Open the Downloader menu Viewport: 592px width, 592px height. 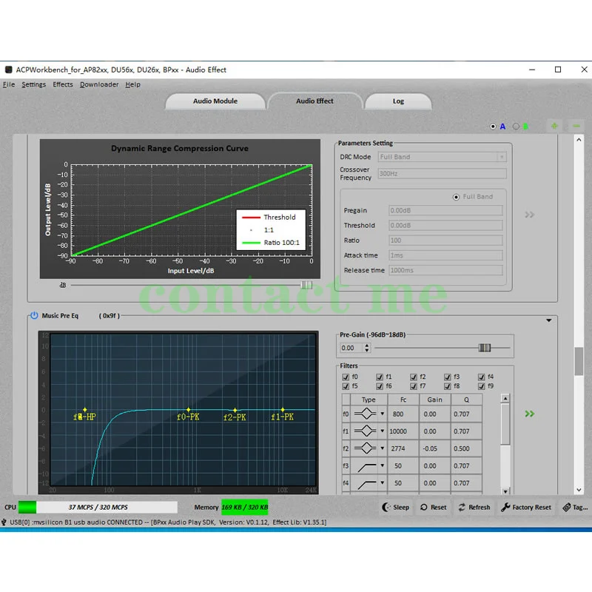click(x=99, y=84)
